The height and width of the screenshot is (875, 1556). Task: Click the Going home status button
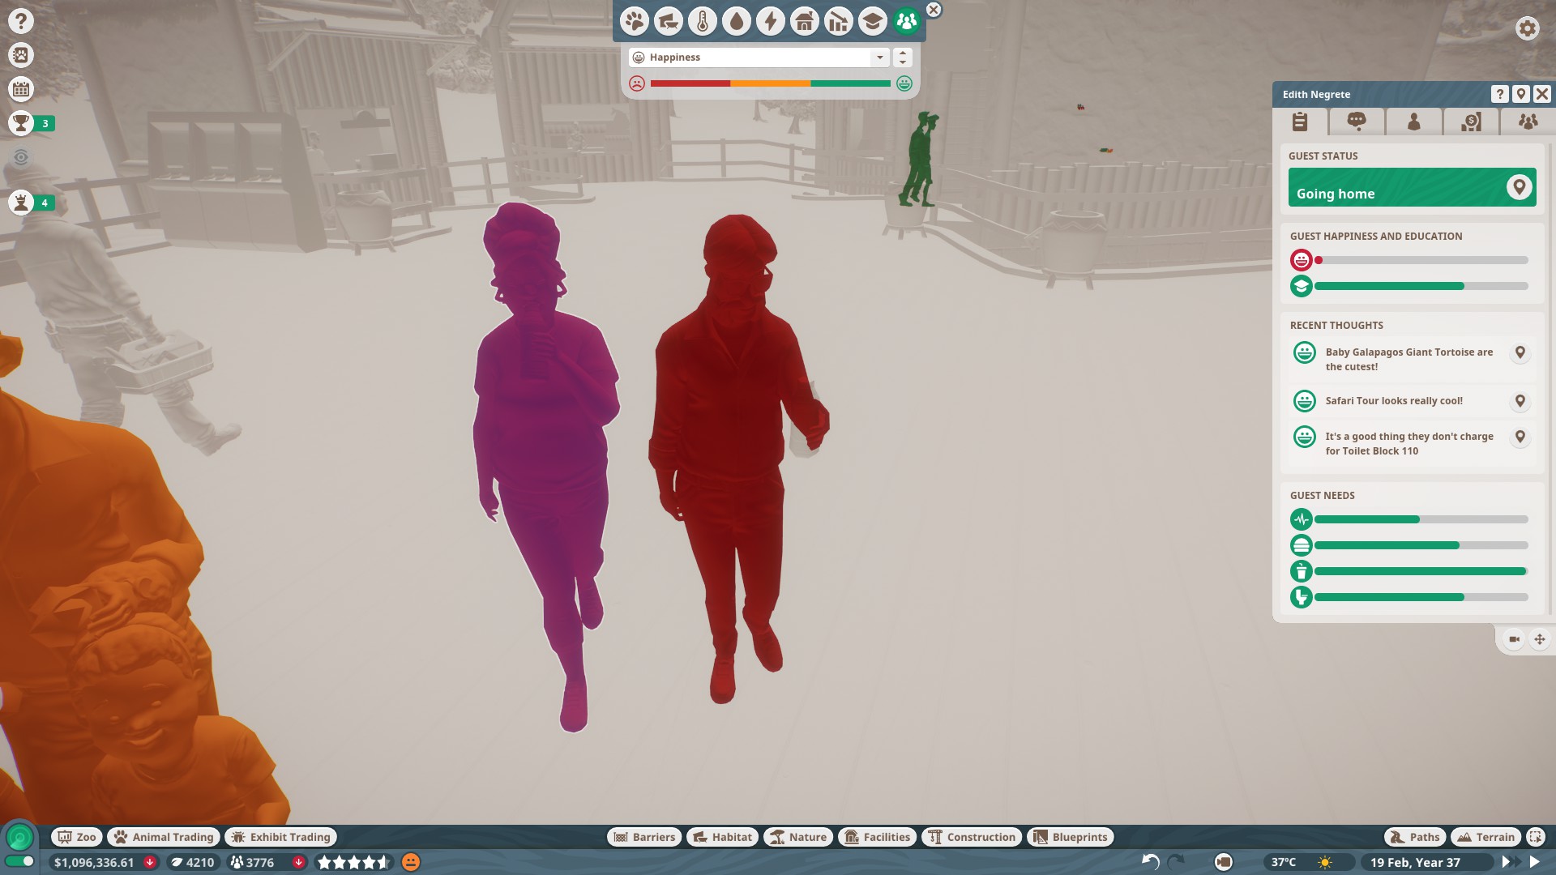(x=1412, y=187)
